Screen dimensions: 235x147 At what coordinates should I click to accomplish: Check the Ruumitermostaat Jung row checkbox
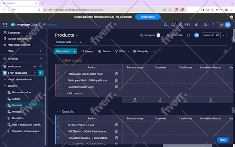(59, 87)
